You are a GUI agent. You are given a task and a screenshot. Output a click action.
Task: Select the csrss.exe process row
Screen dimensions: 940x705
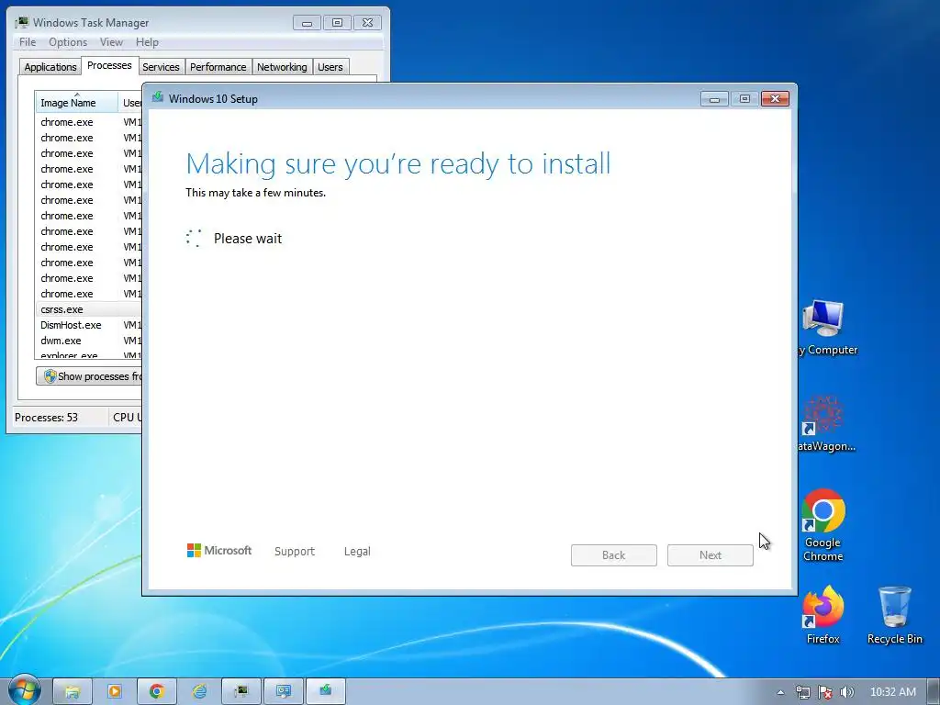89,309
